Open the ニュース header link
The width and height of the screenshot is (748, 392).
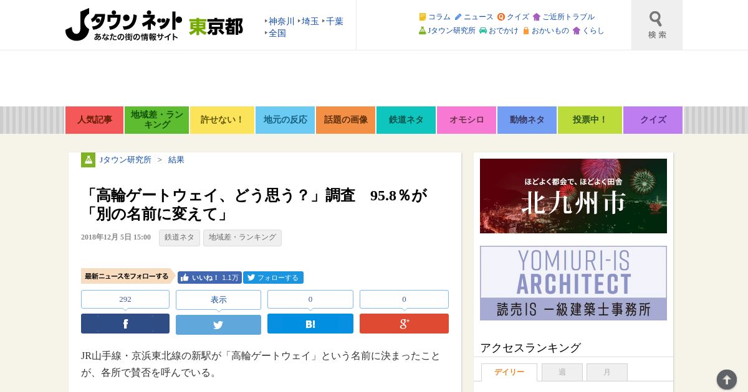pos(474,17)
